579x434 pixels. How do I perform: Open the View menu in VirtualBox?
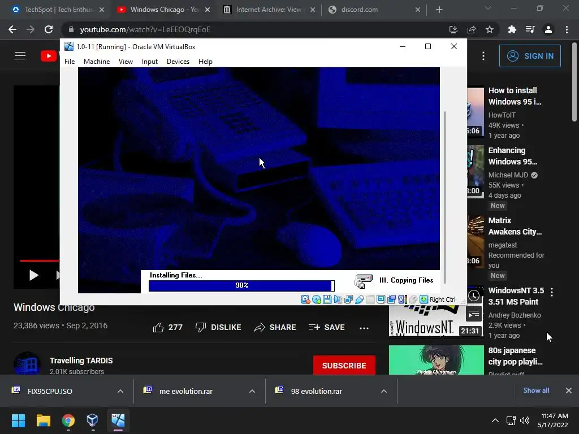(x=126, y=62)
